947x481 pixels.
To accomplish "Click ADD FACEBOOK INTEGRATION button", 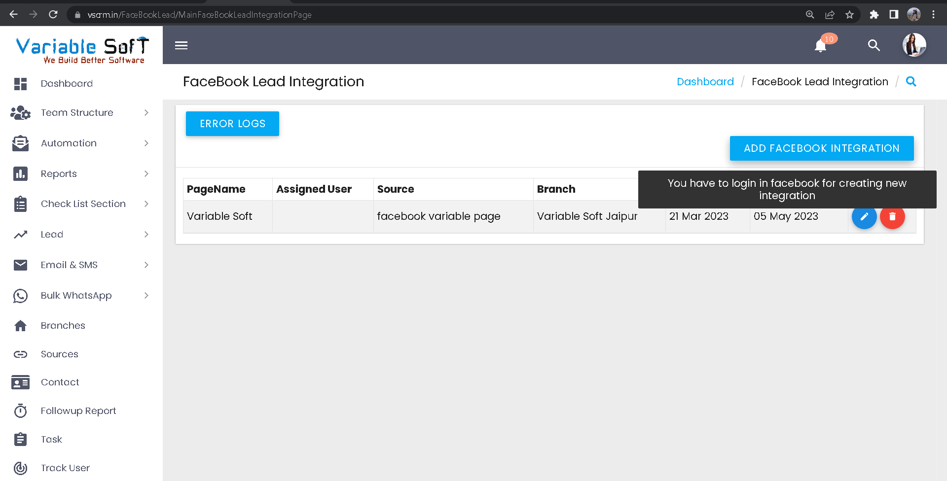I will coord(821,148).
